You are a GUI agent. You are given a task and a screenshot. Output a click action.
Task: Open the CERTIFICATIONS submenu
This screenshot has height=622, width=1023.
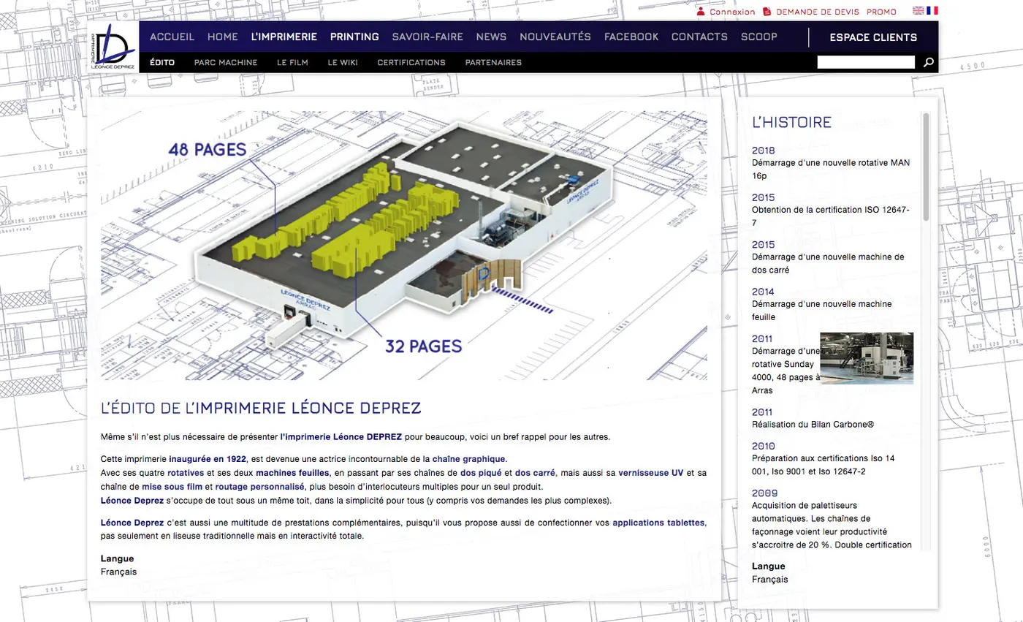click(411, 62)
